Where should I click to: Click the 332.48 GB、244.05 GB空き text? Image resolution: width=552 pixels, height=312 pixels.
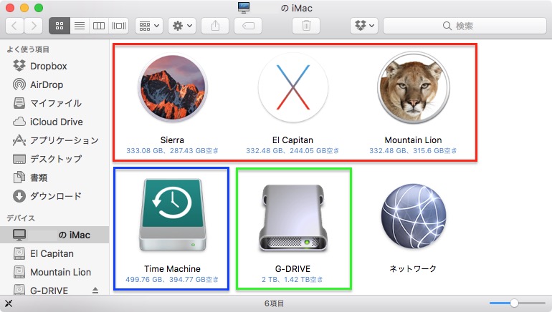pos(292,151)
